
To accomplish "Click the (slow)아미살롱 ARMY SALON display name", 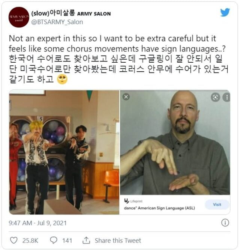I will [x=71, y=14].
